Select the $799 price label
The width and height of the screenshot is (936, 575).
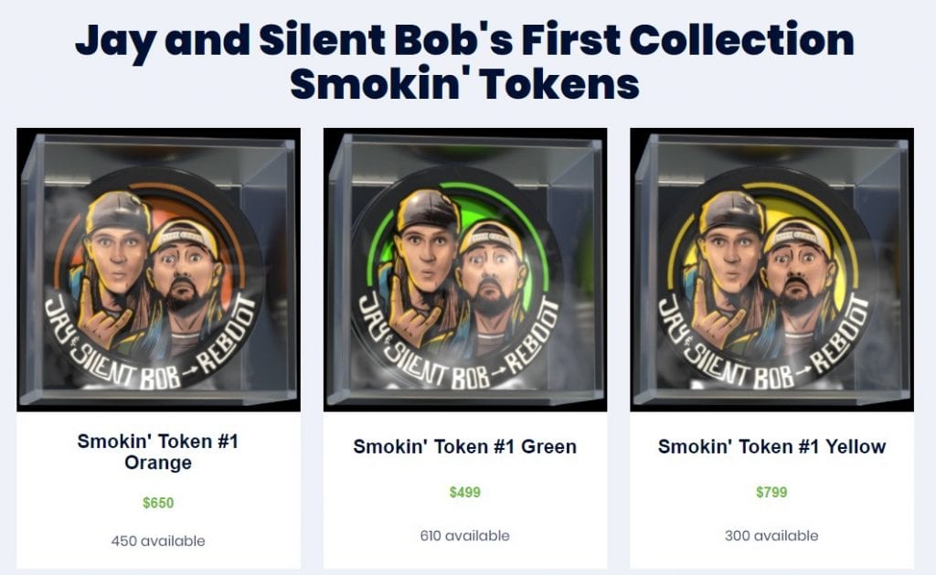click(x=771, y=492)
